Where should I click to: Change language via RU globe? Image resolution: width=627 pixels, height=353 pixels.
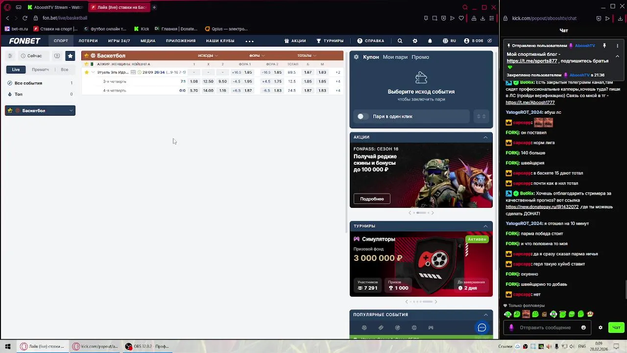click(449, 41)
